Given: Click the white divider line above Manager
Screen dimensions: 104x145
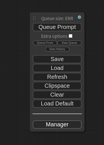Looking at the screenshot, I should 57,114.
